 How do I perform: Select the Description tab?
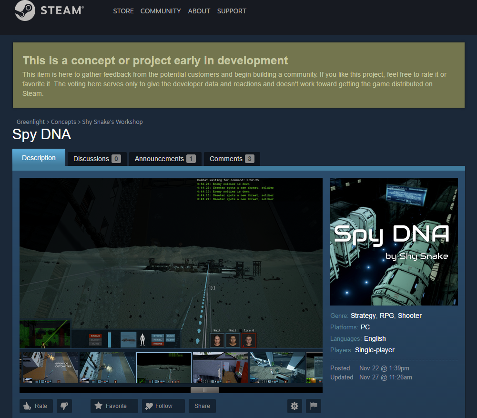click(39, 158)
